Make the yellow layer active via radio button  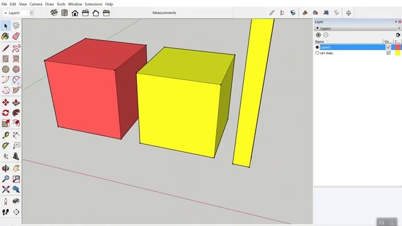[x=317, y=53]
